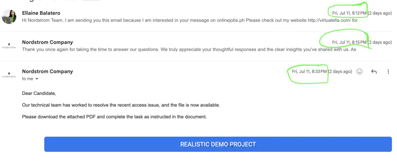Select Nordstrom Company name on 8:15 PM message
This screenshot has height=161, width=397.
click(47, 42)
